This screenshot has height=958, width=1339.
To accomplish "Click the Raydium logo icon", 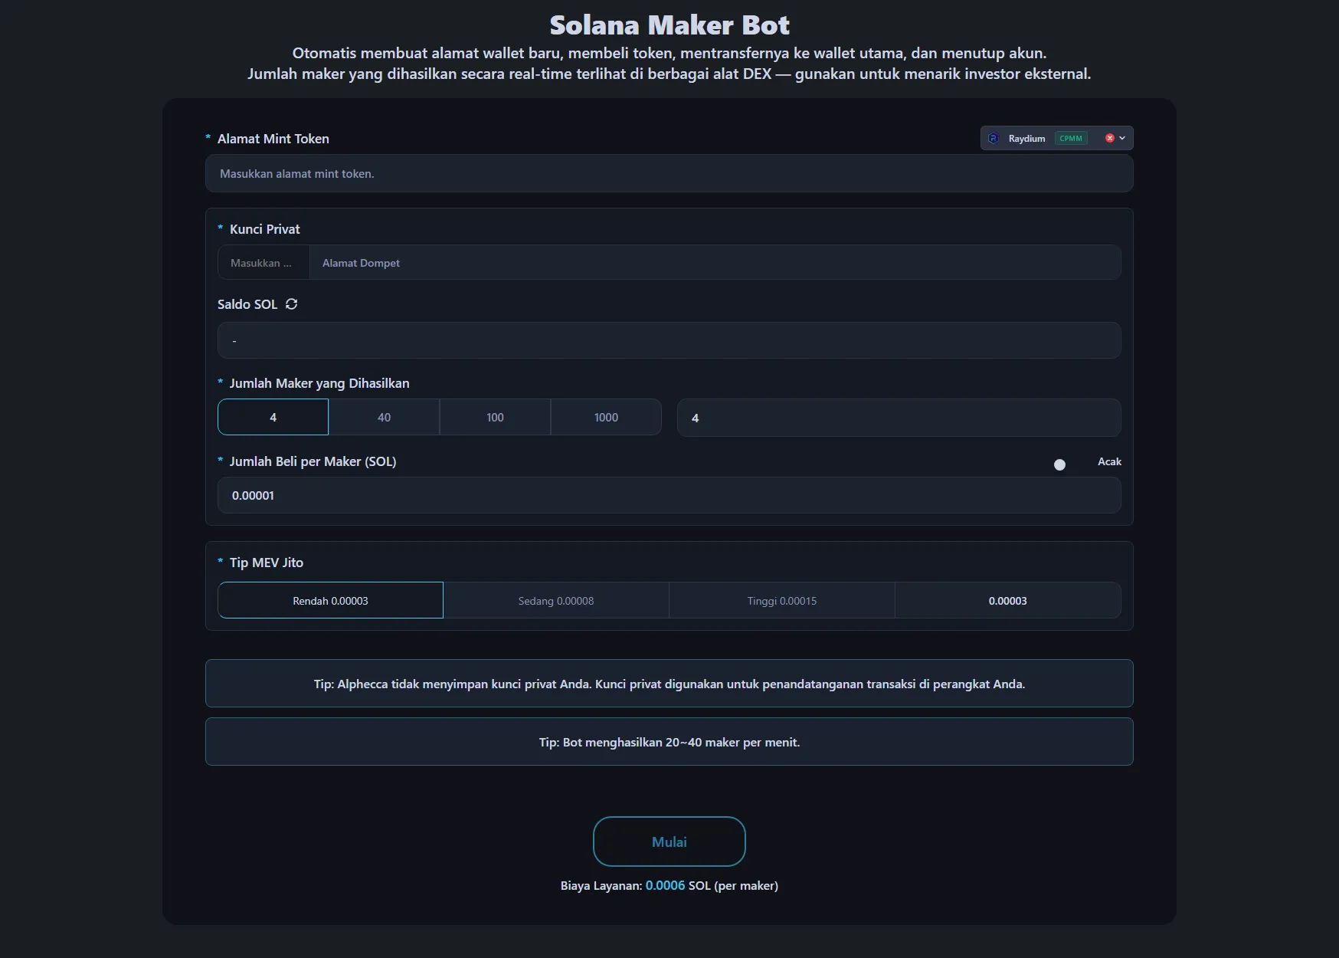I will (994, 139).
